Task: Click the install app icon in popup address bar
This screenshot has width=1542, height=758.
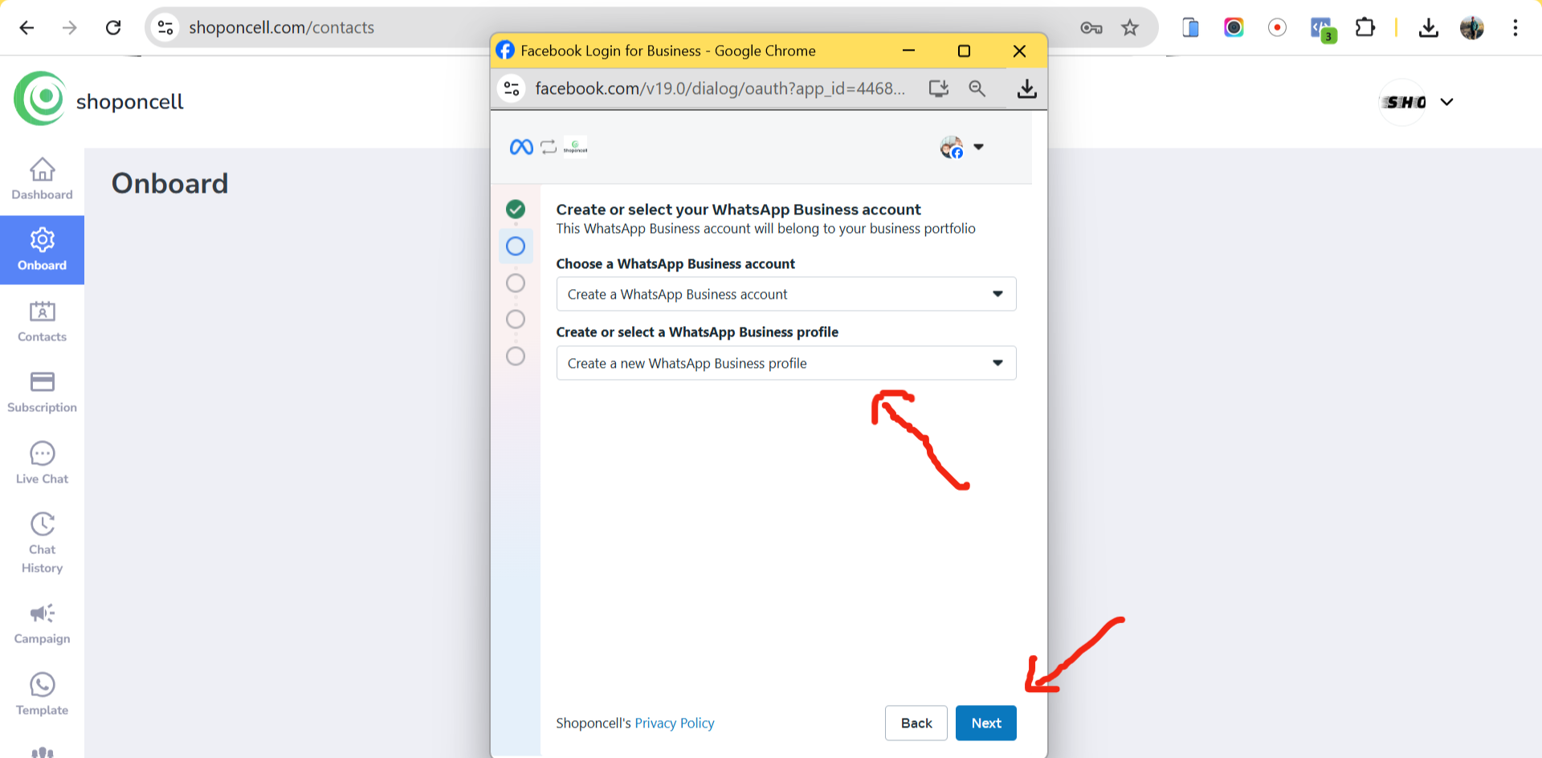Action: (938, 88)
